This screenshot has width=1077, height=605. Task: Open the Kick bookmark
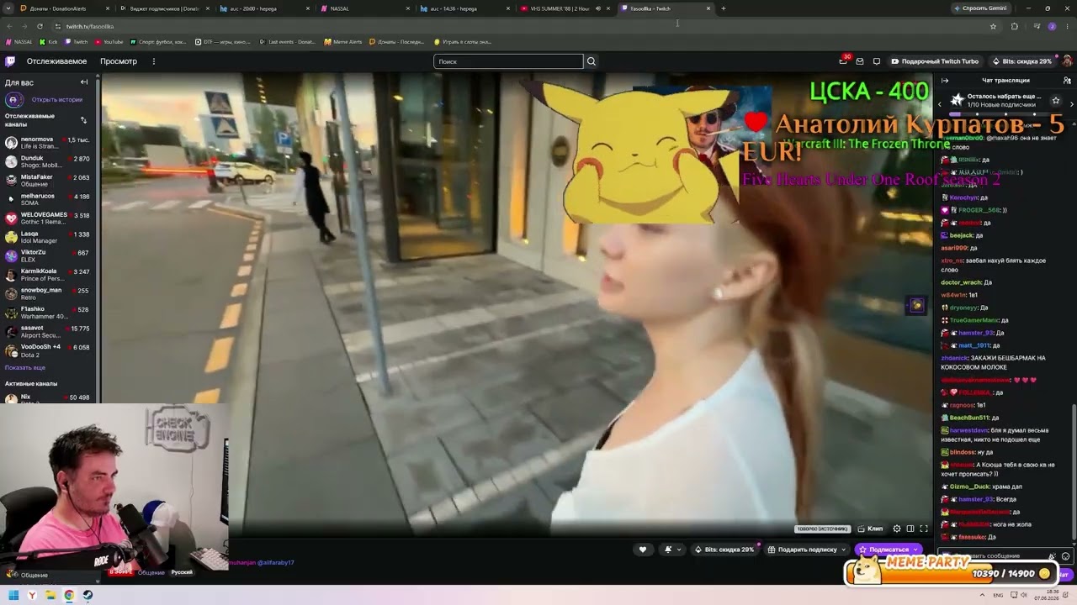click(x=48, y=41)
